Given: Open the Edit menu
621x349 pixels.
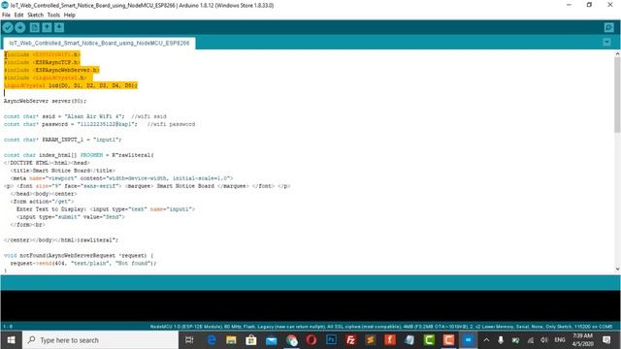Looking at the screenshot, I should (x=18, y=16).
